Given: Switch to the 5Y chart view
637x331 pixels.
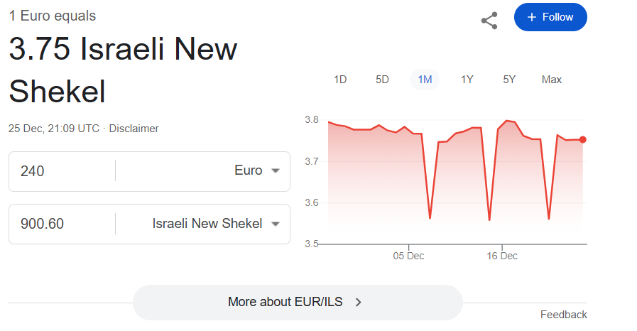Looking at the screenshot, I should (509, 80).
